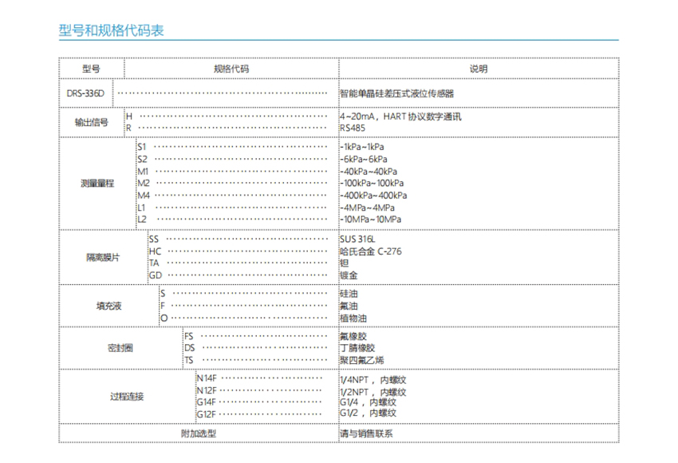678x463 pixels.
Task: Click the 密封圈 row label
Action: (120, 348)
